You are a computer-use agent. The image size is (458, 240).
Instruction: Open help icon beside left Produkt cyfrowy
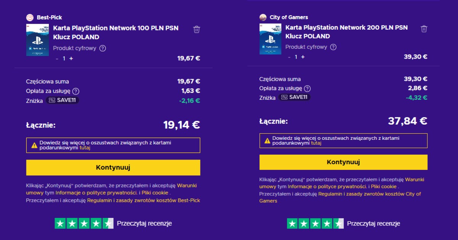[103, 48]
